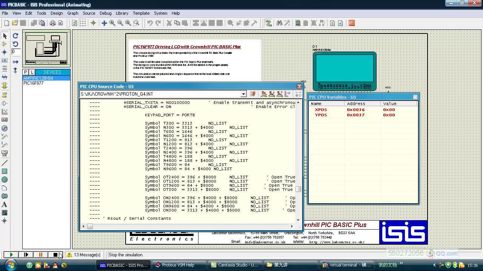Select the wire label LBL mode
The image size is (483, 271).
pyautogui.click(x=5, y=61)
